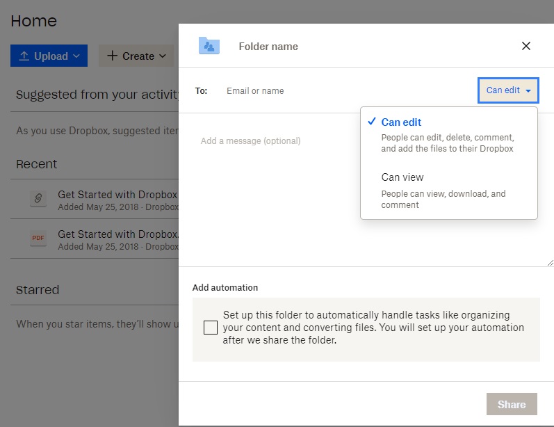Click the Share button
This screenshot has height=427, width=554.
[x=511, y=404]
